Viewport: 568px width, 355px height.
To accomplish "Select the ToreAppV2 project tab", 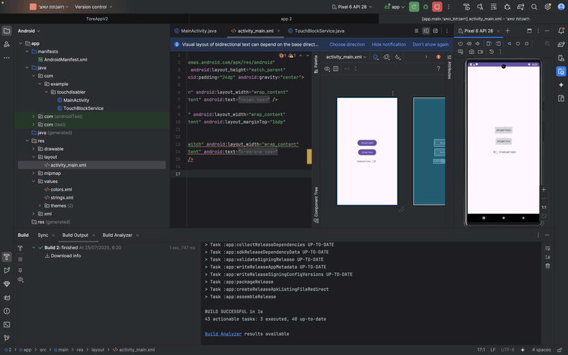I will (x=97, y=19).
